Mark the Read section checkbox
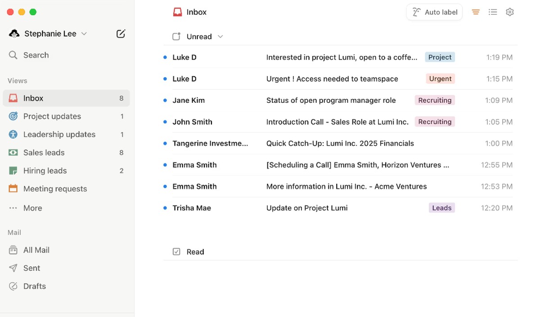Screen dimensions: 540x317 176,251
